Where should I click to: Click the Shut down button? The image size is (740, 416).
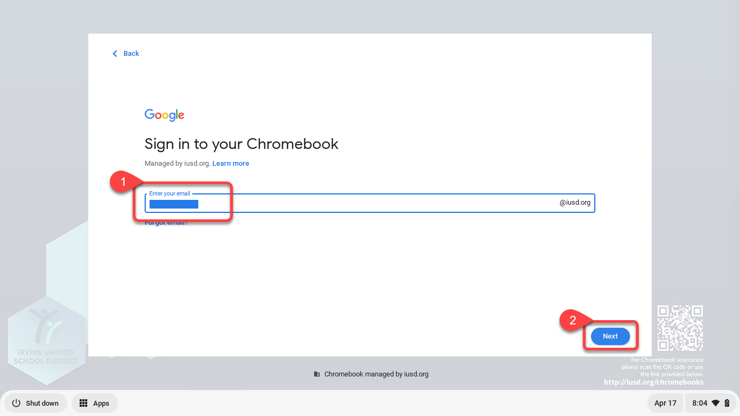[36, 403]
